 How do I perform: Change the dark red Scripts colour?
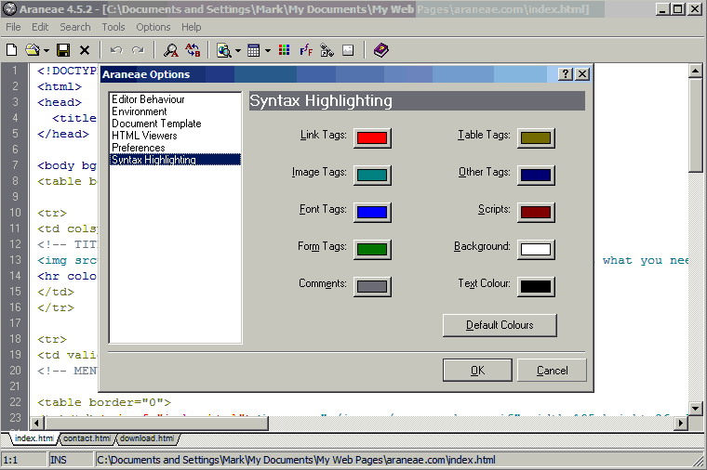pos(536,212)
